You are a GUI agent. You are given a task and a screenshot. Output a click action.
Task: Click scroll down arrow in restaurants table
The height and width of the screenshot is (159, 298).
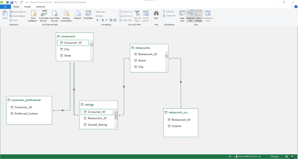pos(166,70)
